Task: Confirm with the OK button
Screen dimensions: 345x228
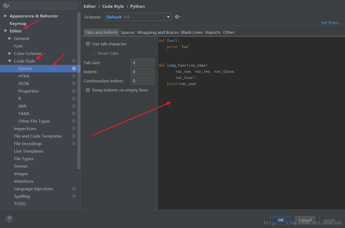Action: click(x=280, y=220)
